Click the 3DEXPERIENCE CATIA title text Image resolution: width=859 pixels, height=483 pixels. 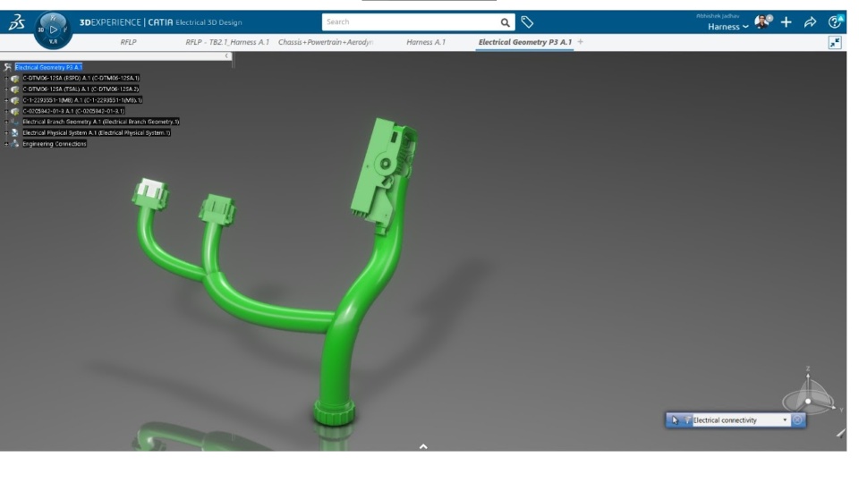coord(126,22)
